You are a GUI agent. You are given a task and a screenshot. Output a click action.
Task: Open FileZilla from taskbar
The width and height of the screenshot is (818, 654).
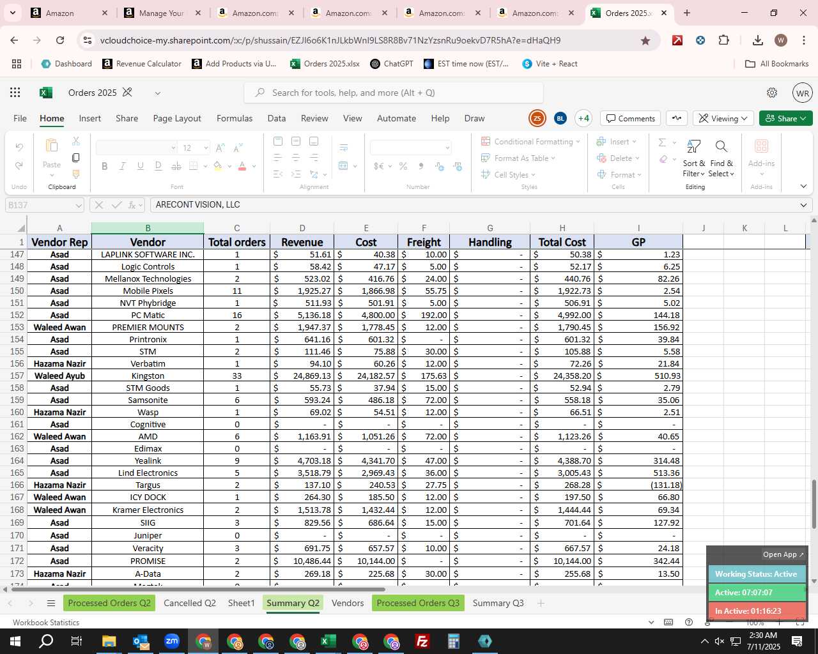click(x=422, y=641)
